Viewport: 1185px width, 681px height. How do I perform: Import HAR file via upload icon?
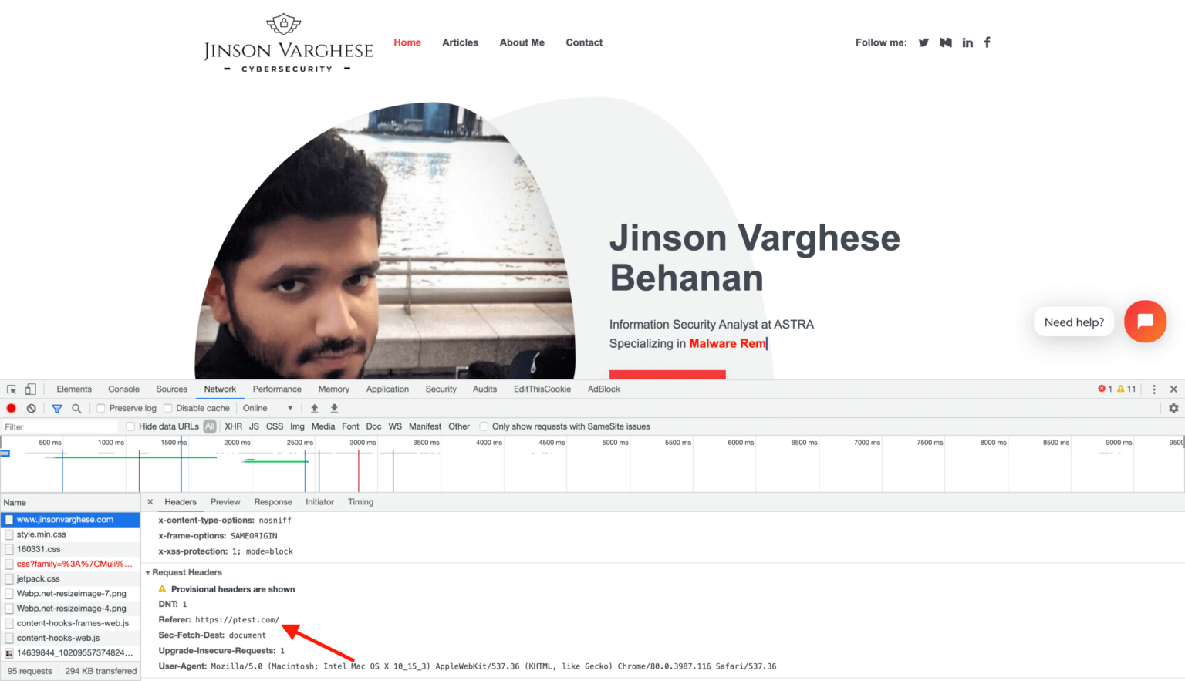point(314,407)
